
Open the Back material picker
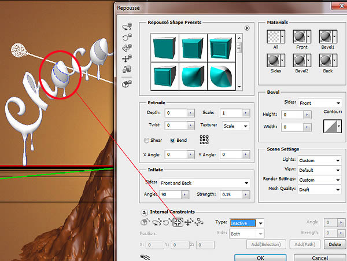tap(328, 60)
